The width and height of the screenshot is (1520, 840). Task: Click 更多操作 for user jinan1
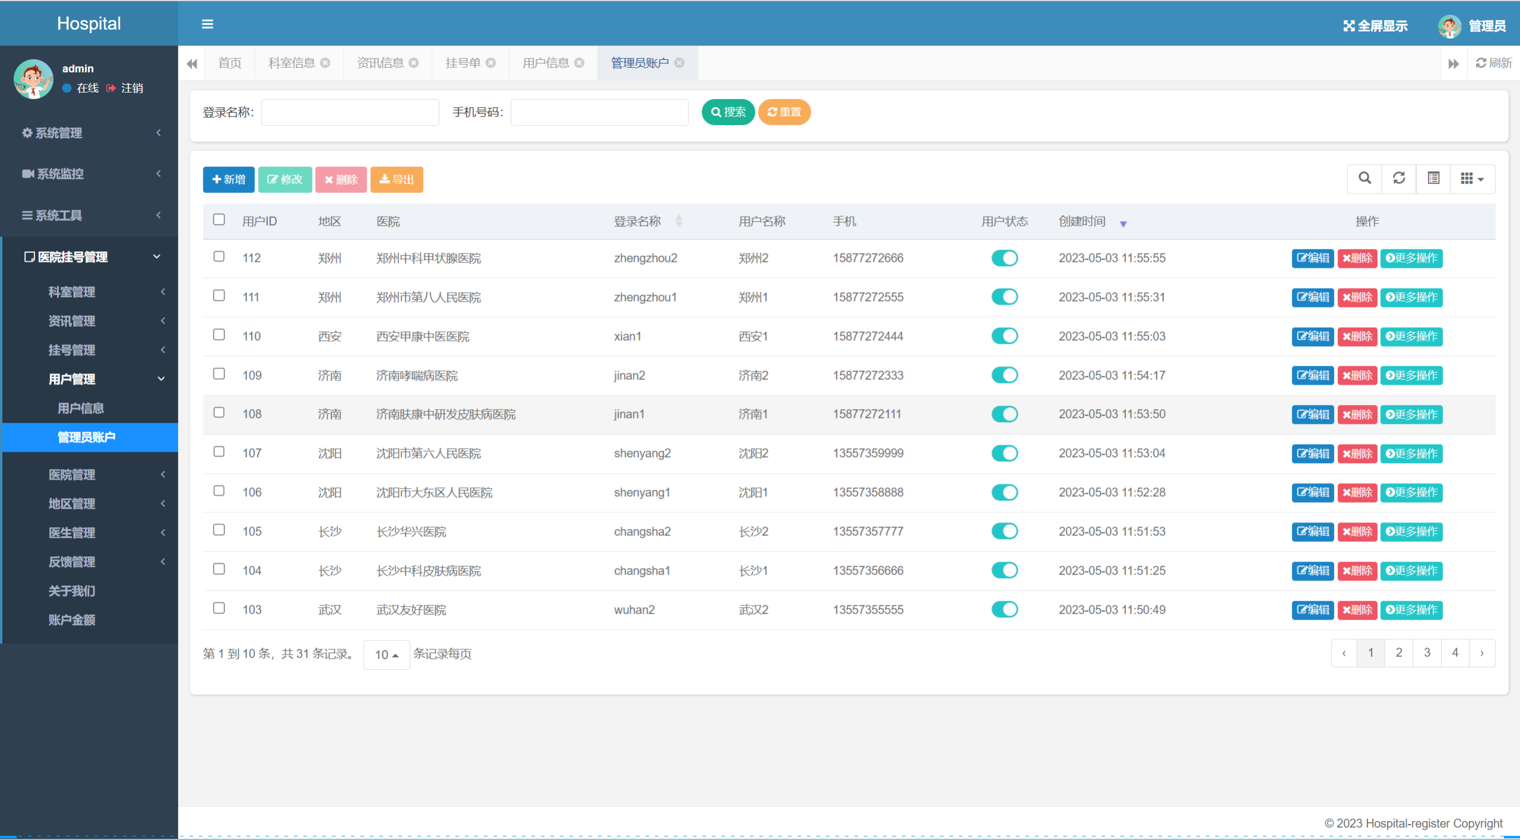click(1411, 414)
